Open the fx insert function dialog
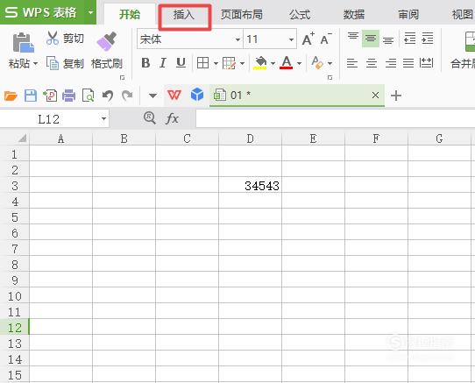This screenshot has width=475, height=383. 172,118
